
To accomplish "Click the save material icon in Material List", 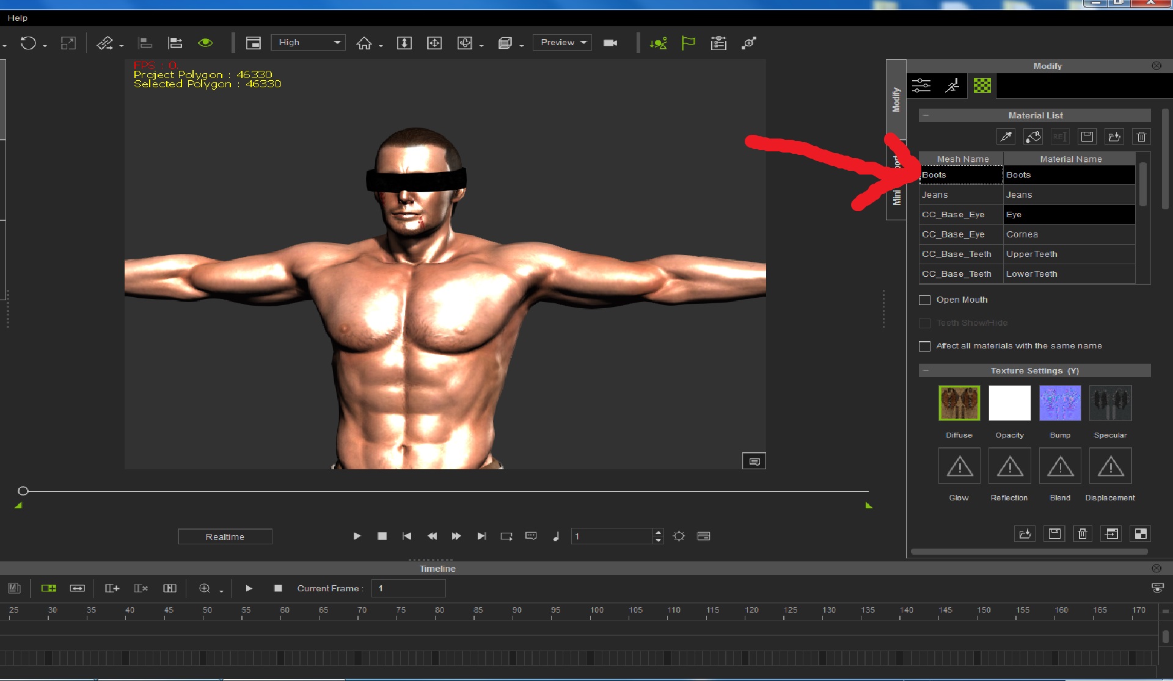I will [x=1087, y=137].
